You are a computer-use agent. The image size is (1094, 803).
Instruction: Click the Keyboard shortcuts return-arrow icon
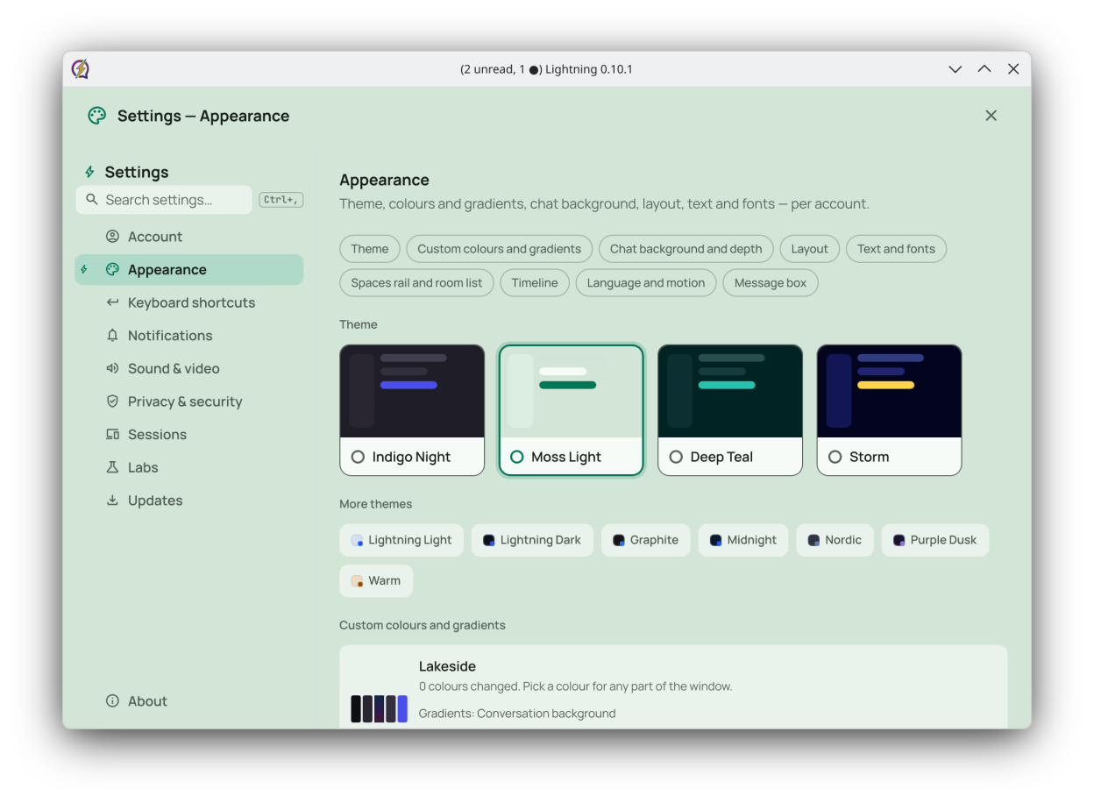pos(112,302)
